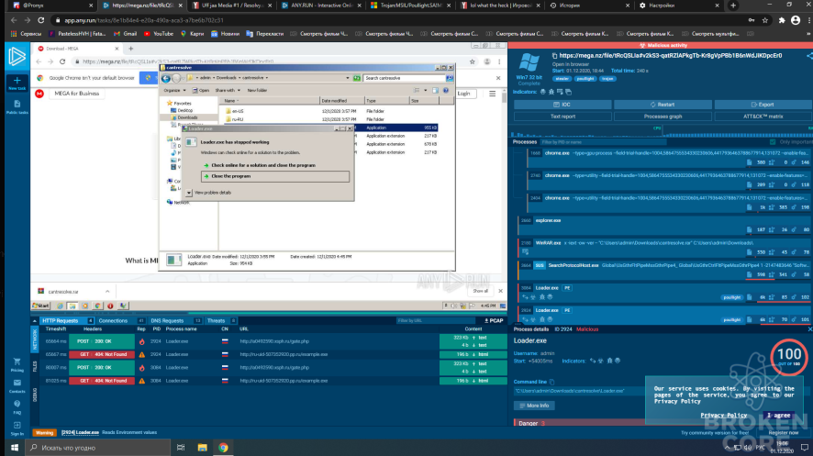Open the FAQ icon in sidebar
The height and width of the screenshot is (456, 813).
click(x=17, y=404)
